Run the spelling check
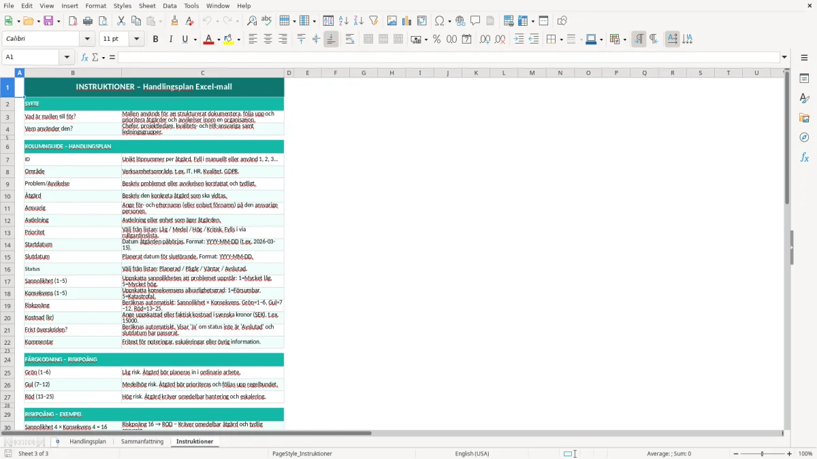This screenshot has width=817, height=459. (x=267, y=21)
